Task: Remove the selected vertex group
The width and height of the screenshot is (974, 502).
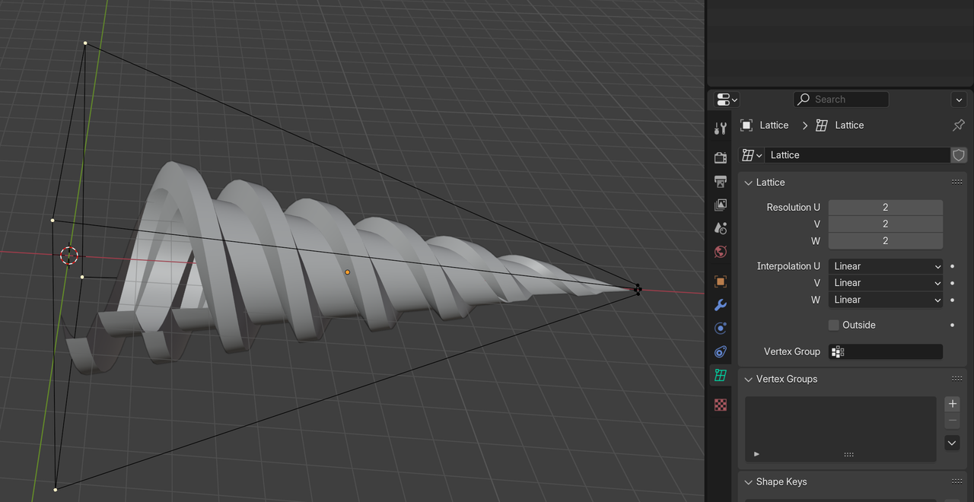Action: 953,421
